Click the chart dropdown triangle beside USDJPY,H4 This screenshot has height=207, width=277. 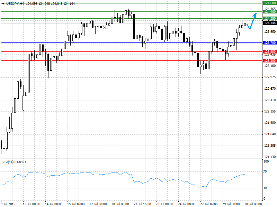click(x=3, y=4)
